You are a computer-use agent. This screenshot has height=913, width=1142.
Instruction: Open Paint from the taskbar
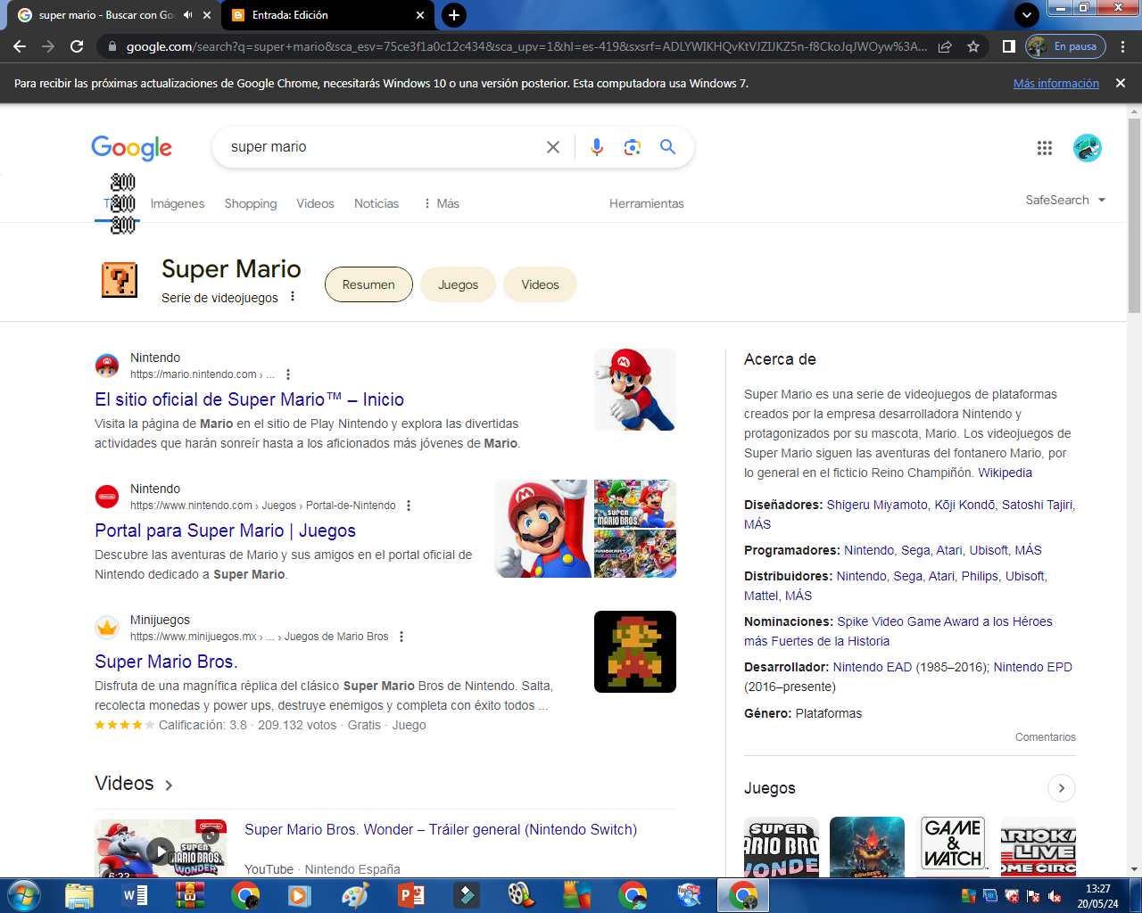pyautogui.click(x=356, y=895)
